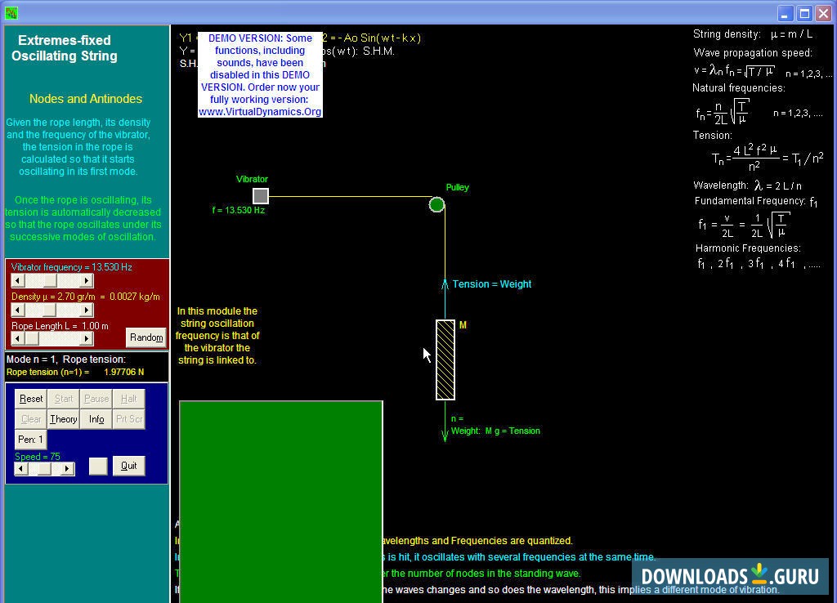Increase vibrator frequency with right arrow
The height and width of the screenshot is (603, 837).
point(87,281)
